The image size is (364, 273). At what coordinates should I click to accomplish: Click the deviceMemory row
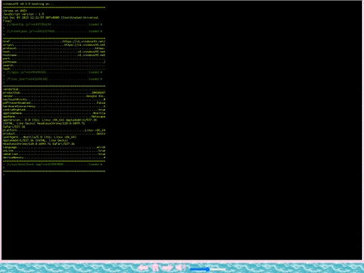click(54, 157)
